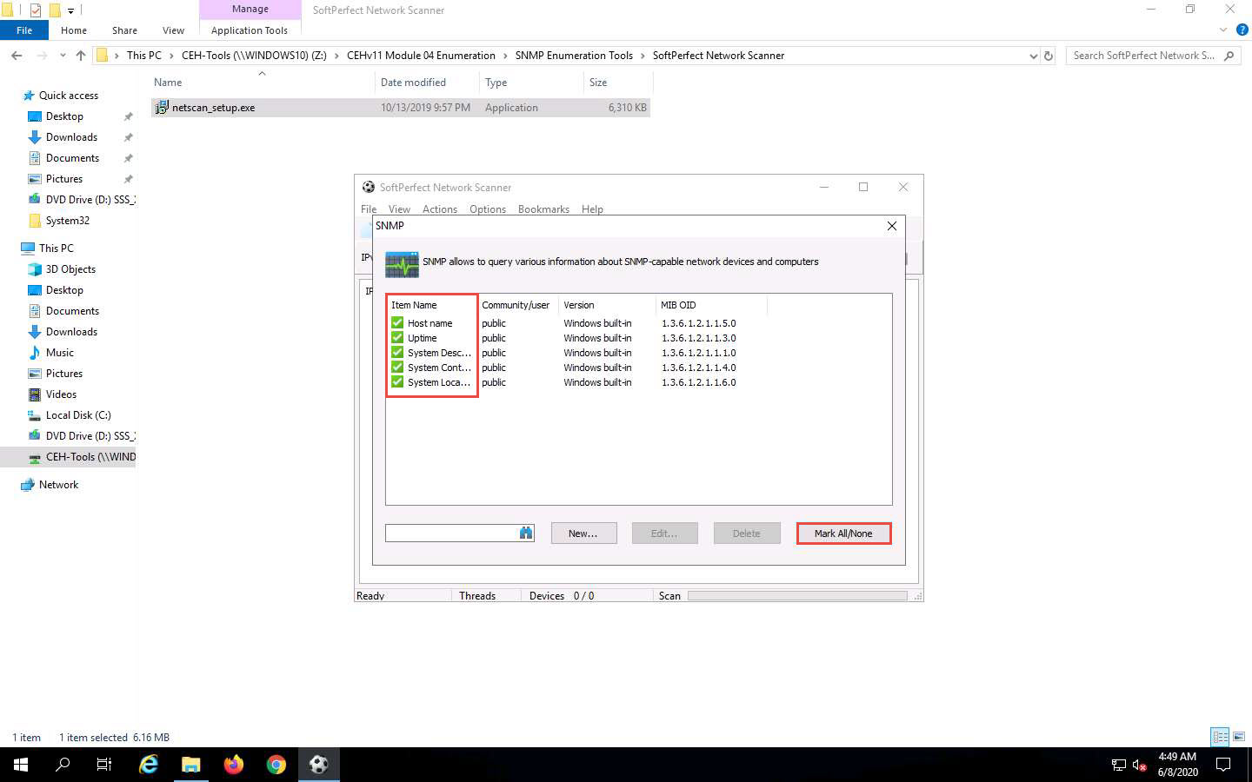
Task: Go back in File Explorer
Action: tap(17, 56)
